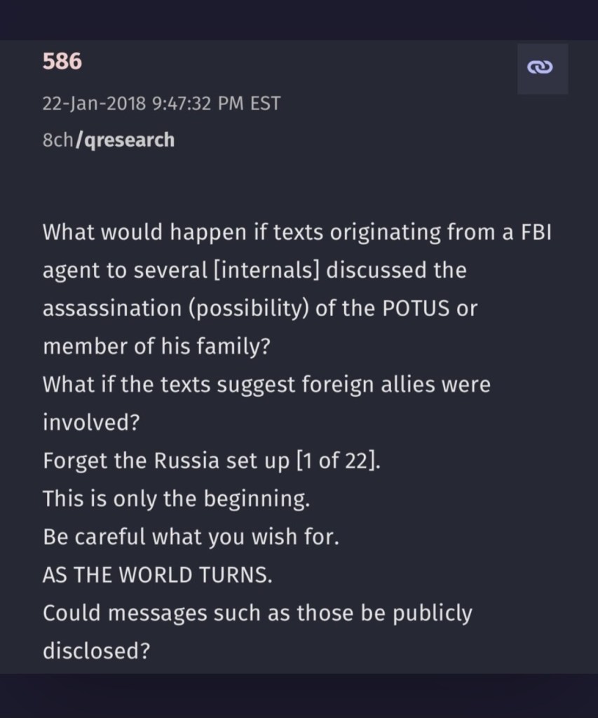Click the phrase "publicly" near the post's end
598x718 pixels.
click(x=428, y=614)
